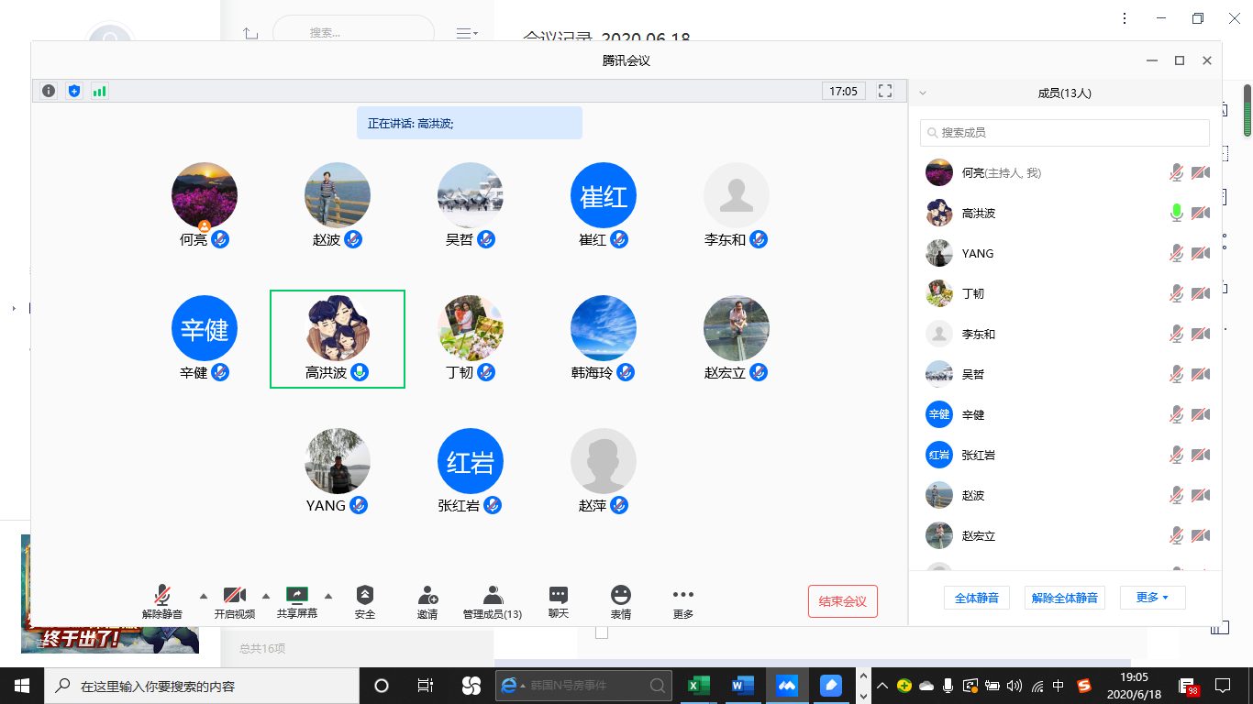
Task: Open Manage Members (管理成员) icon
Action: point(493,596)
